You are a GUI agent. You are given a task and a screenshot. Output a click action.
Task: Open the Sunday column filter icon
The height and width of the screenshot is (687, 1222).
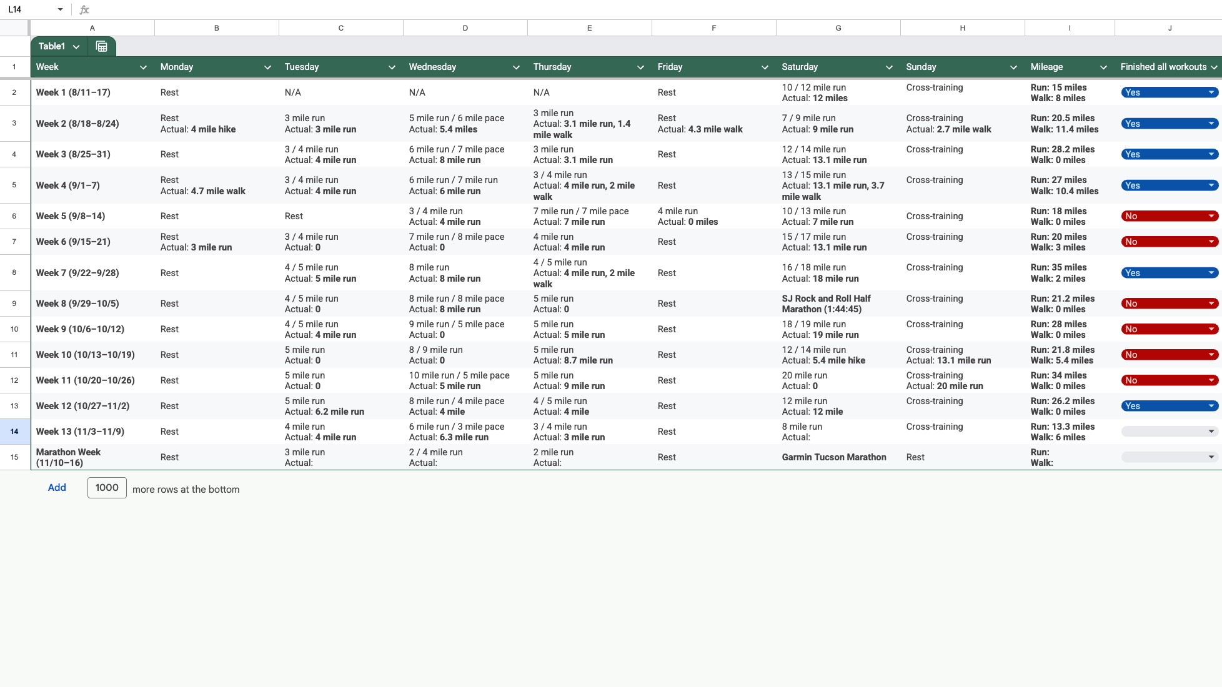tap(1013, 67)
